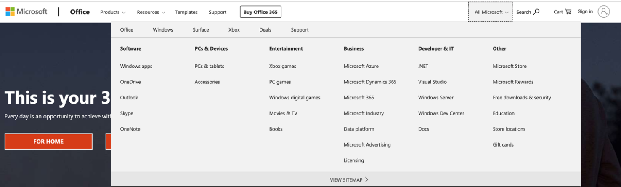Click the Business column heading
Screen dimensions: 621x187
coord(354,48)
